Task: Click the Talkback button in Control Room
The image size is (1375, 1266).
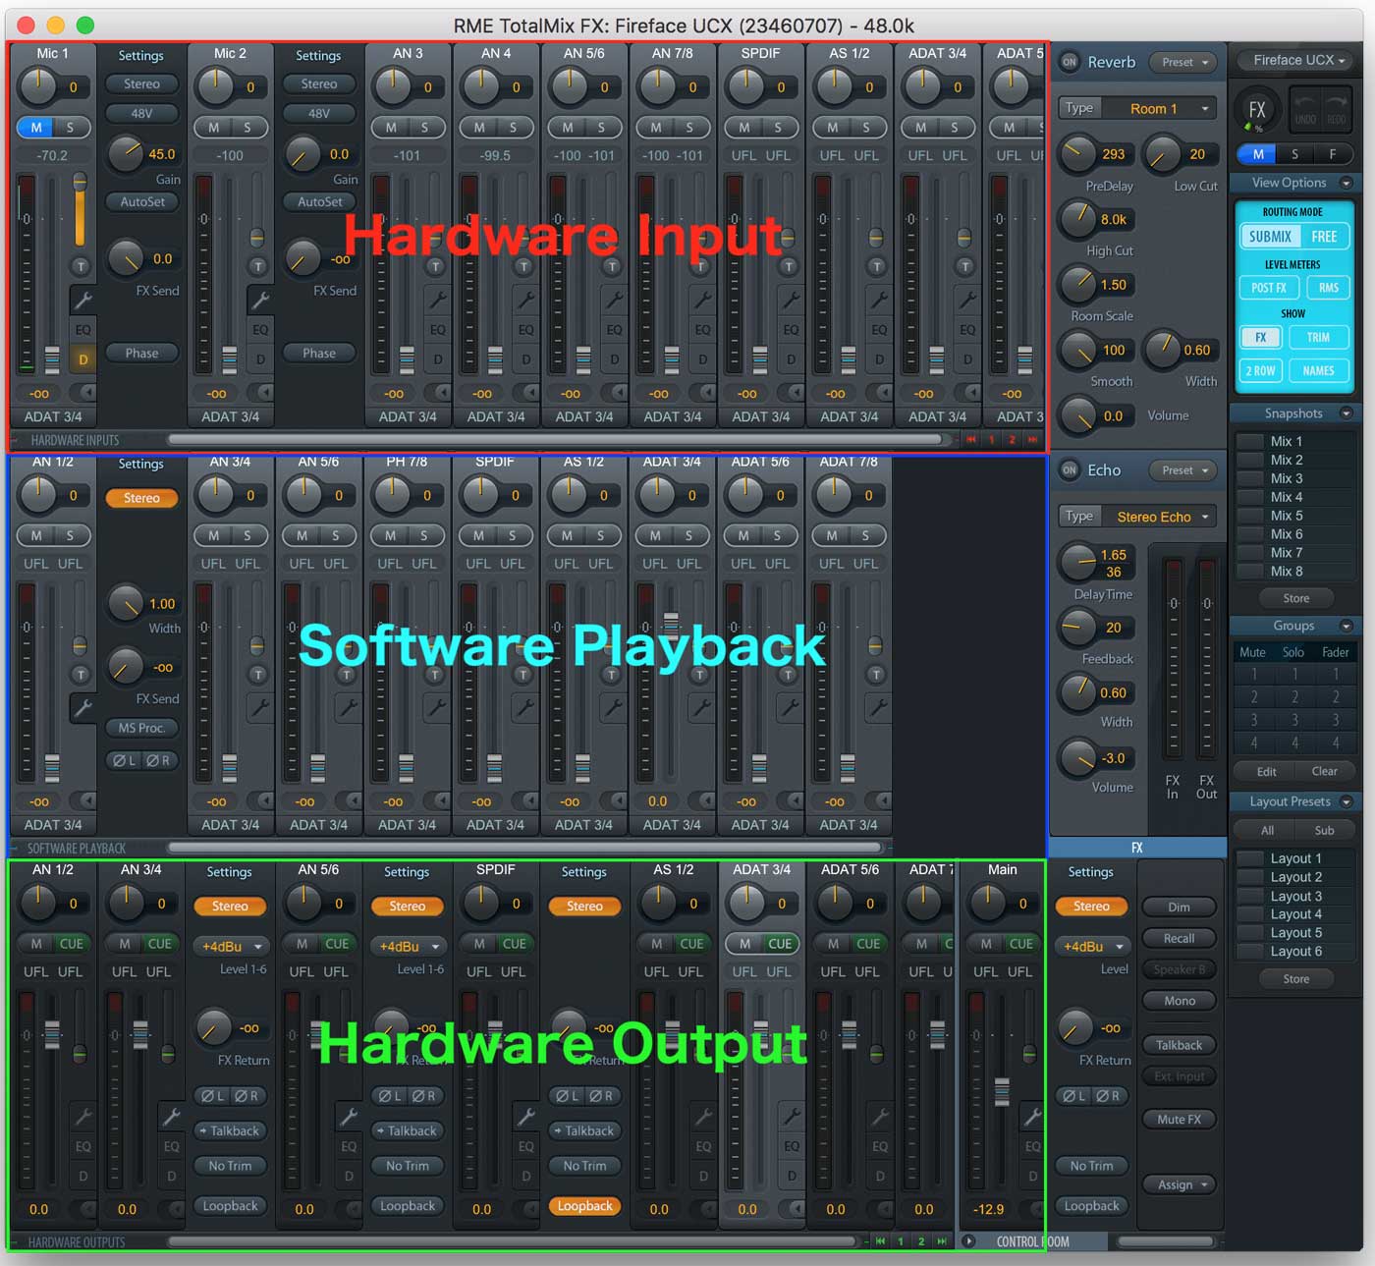Action: [x=1179, y=1045]
